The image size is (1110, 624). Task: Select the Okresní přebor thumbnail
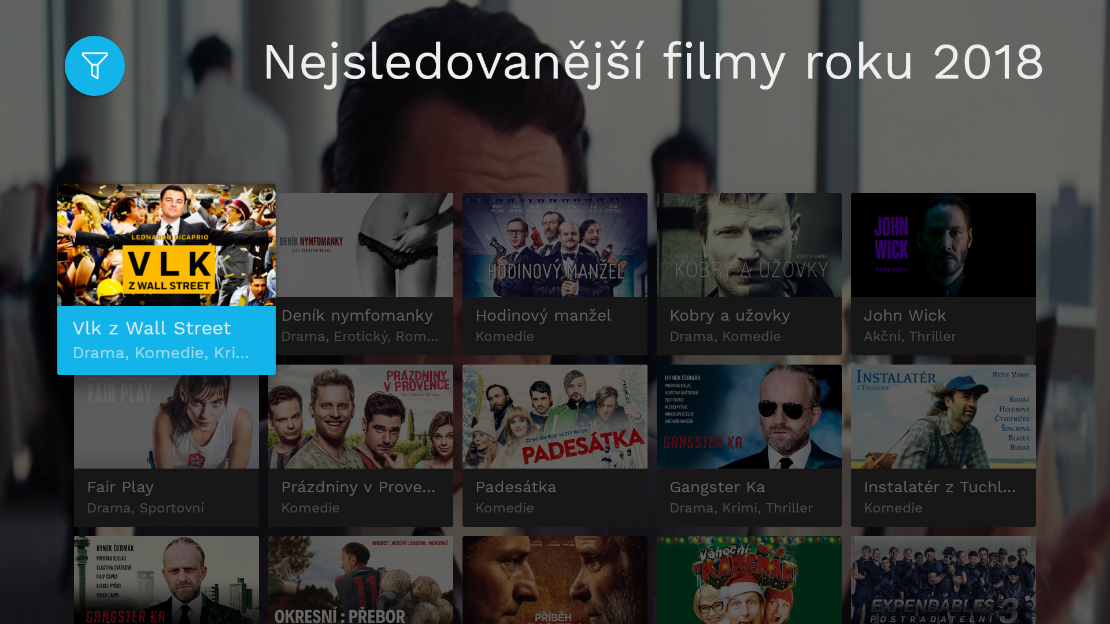tap(361, 580)
